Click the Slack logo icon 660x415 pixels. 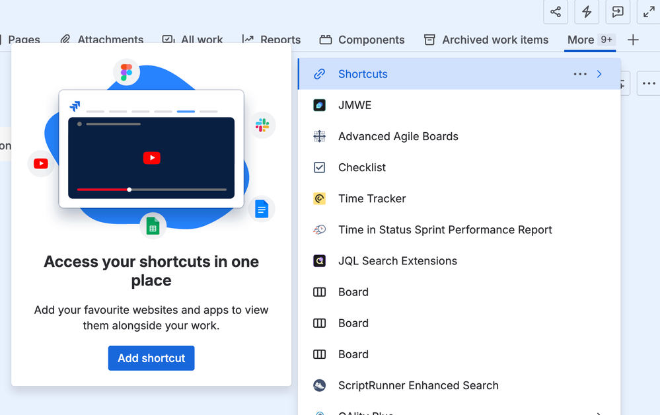[262, 126]
